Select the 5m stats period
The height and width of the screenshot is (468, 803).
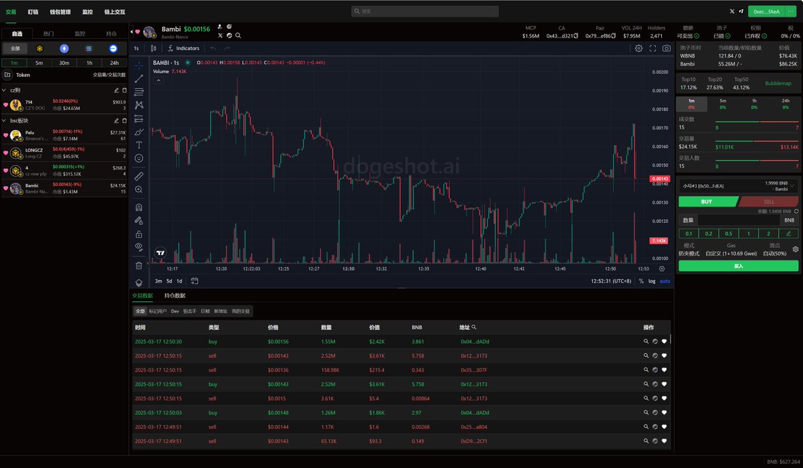[723, 104]
